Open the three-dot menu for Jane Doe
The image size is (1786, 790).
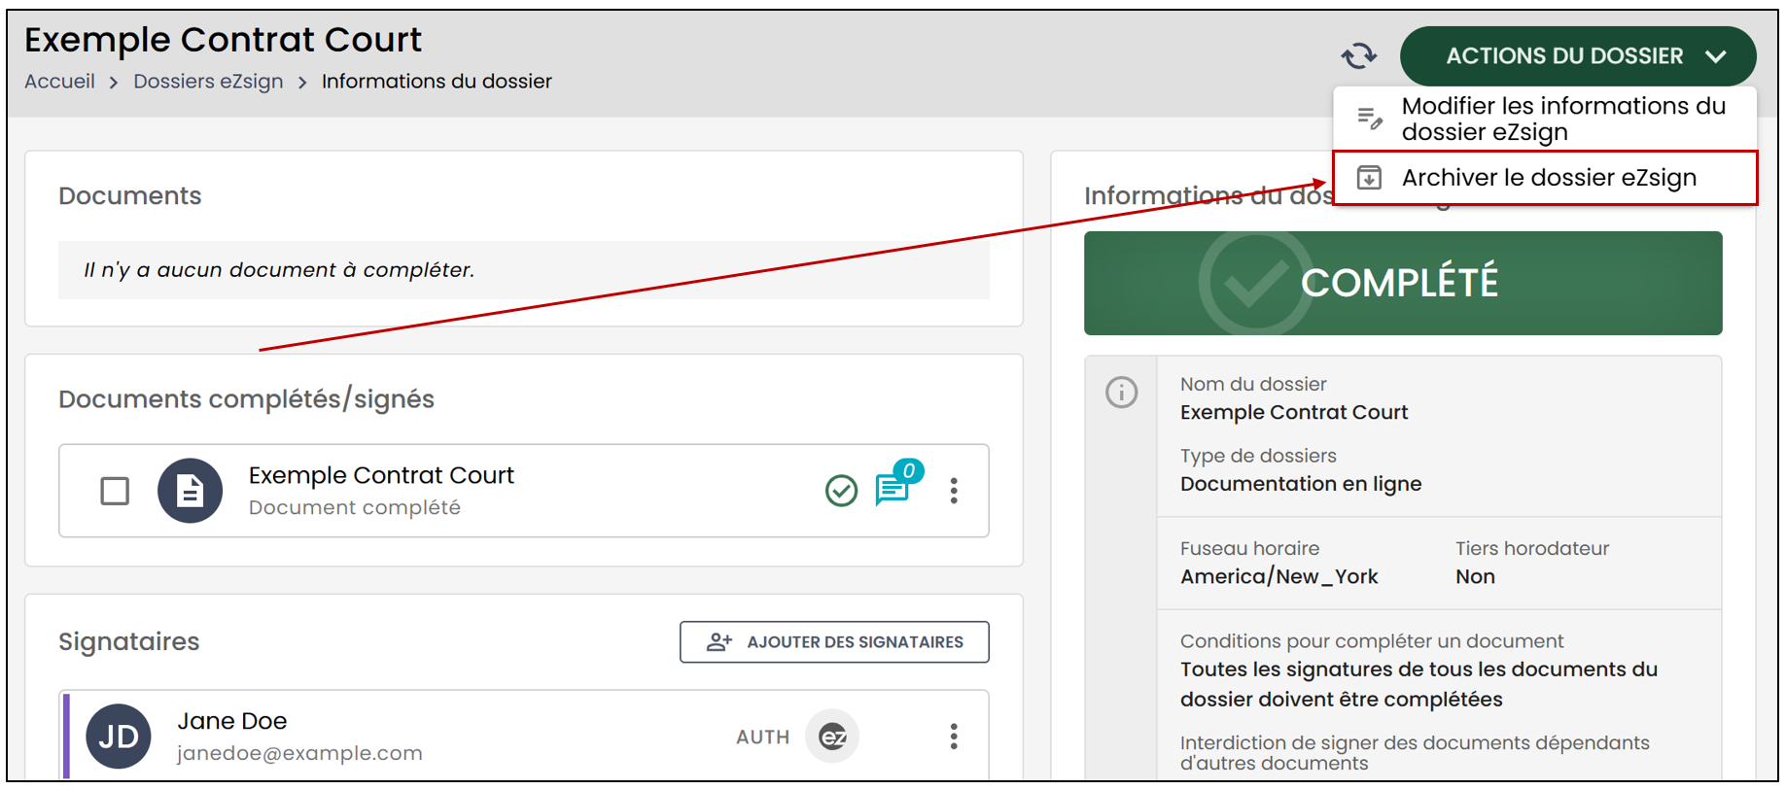pos(954,737)
